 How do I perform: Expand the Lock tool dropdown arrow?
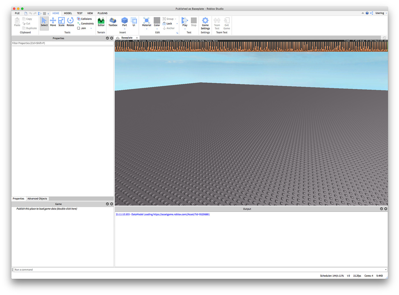tap(177, 24)
